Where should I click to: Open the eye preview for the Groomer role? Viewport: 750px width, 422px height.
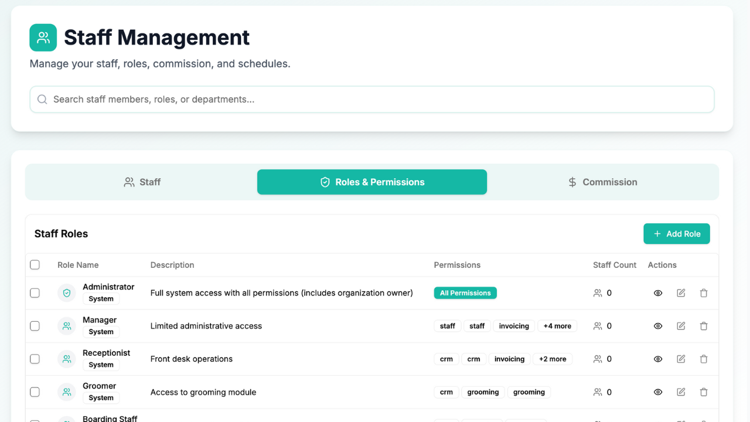(x=657, y=392)
